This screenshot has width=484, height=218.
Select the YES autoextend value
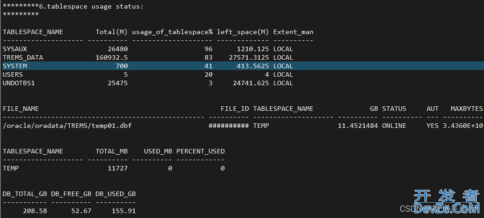tap(432, 126)
